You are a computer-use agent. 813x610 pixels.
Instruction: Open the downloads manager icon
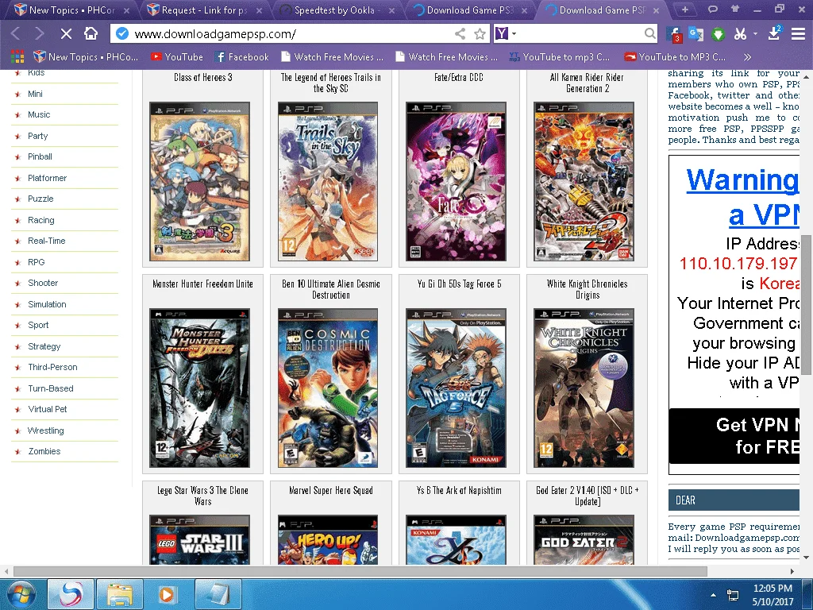pyautogui.click(x=774, y=33)
